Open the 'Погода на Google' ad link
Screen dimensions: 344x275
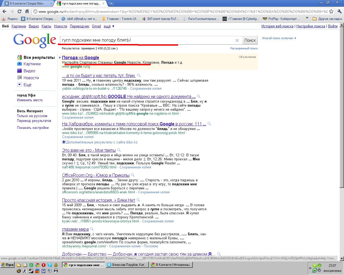click(x=80, y=57)
